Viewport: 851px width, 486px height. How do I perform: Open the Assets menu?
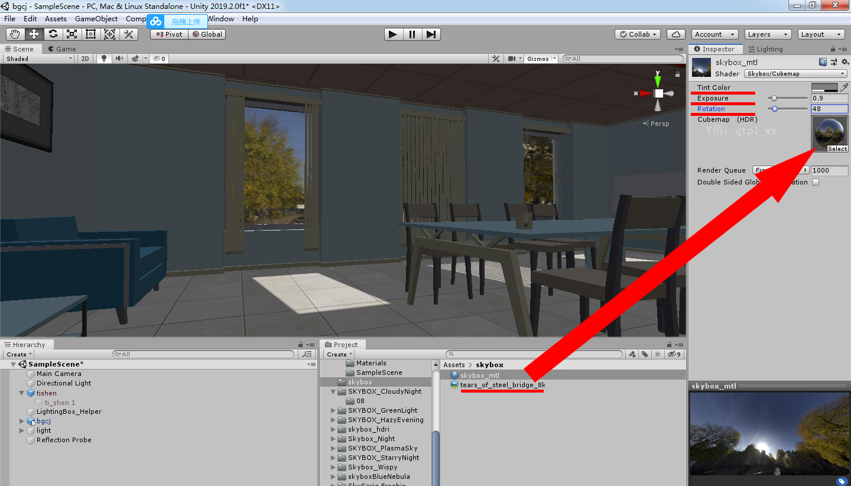coord(56,19)
